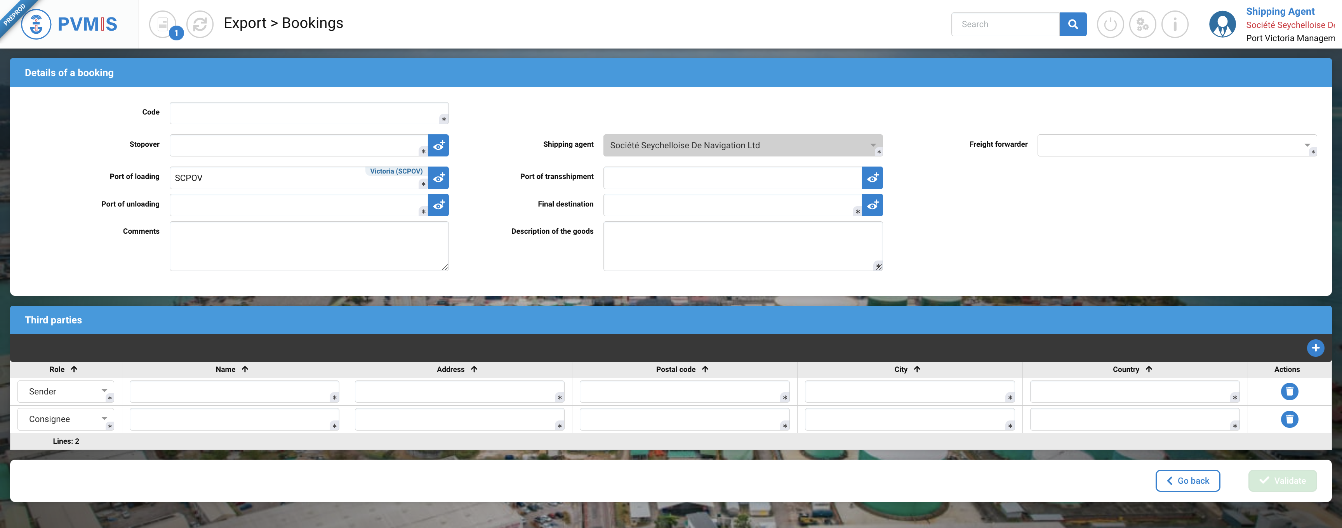Click the Port of transshipment lookup button
The image size is (1342, 528).
pyautogui.click(x=873, y=177)
